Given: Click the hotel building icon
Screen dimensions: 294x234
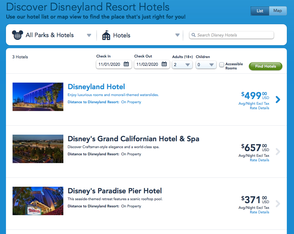Looking at the screenshot, I should pos(106,35).
